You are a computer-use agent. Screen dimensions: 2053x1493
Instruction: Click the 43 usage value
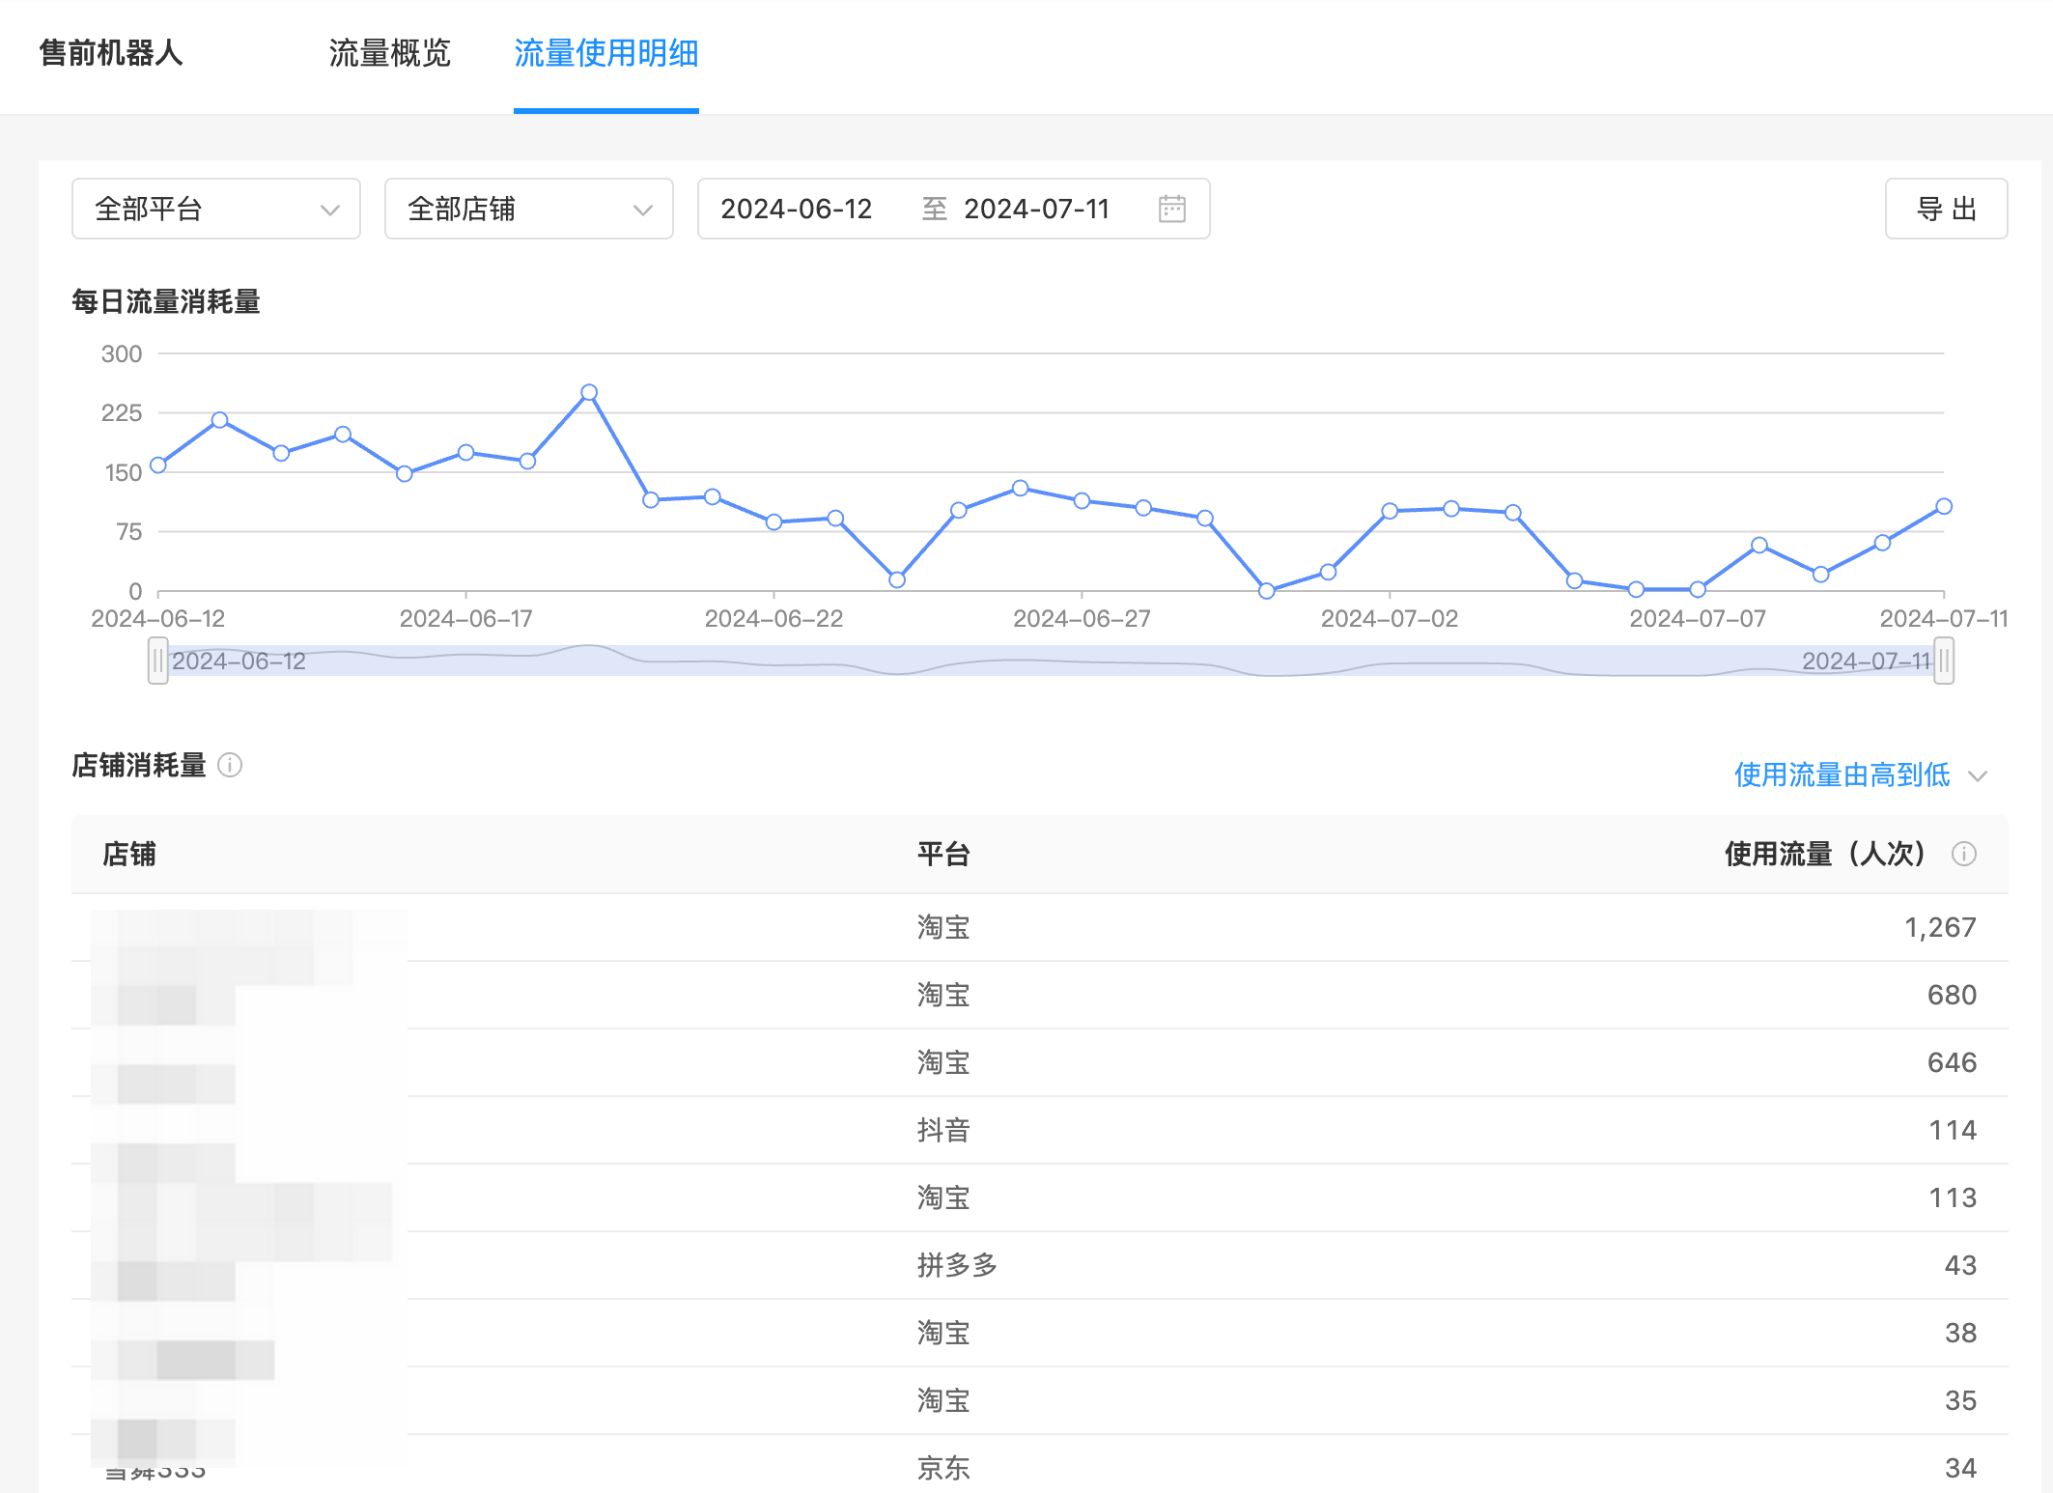click(x=1960, y=1265)
